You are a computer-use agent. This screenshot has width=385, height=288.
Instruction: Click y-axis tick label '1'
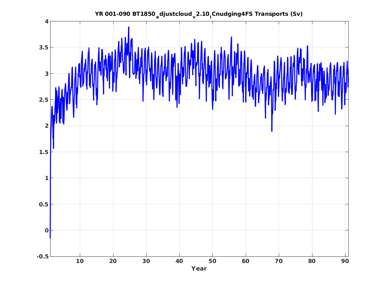[x=47, y=178]
